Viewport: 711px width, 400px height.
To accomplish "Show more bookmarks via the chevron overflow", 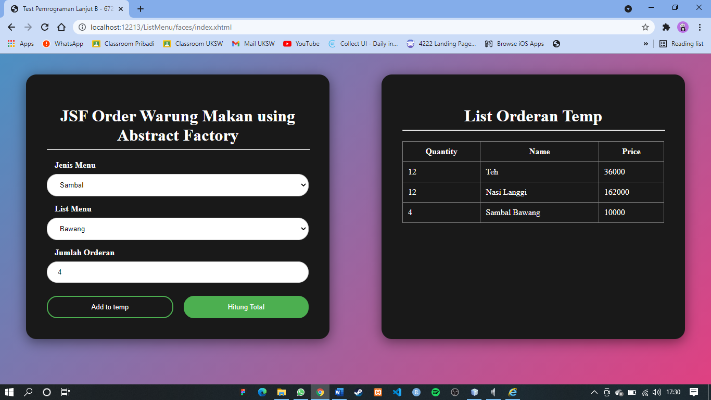I will pyautogui.click(x=646, y=44).
